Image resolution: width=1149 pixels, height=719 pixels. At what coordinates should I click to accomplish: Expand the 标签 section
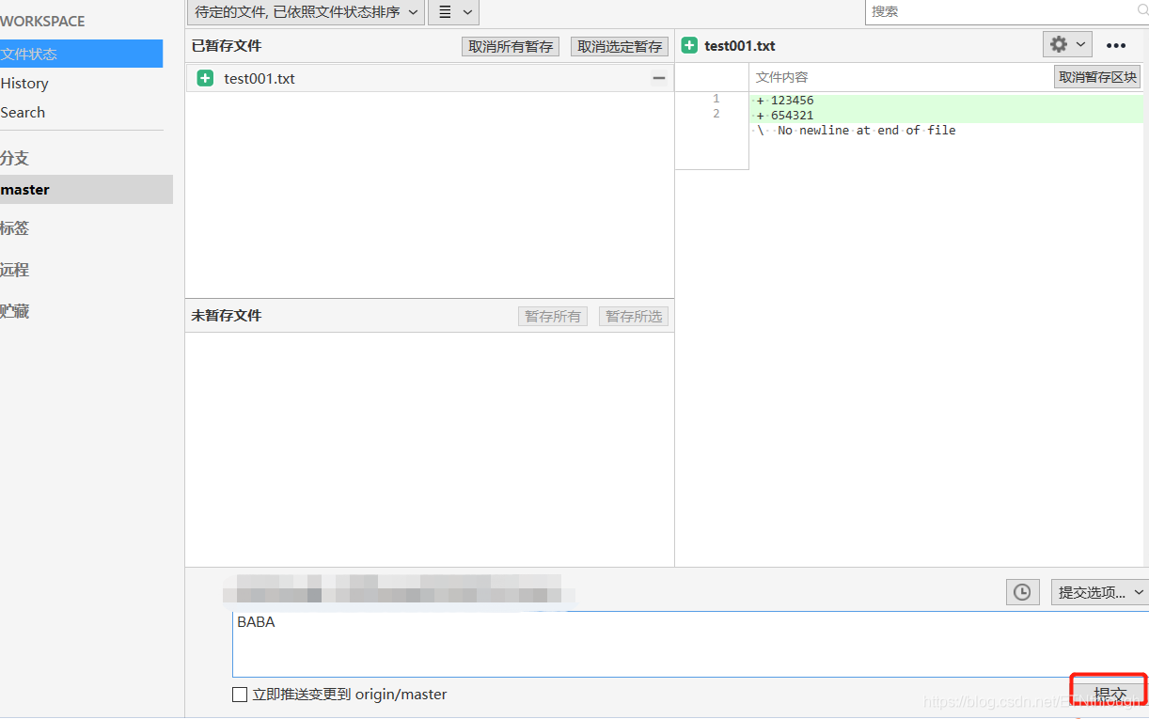14,227
